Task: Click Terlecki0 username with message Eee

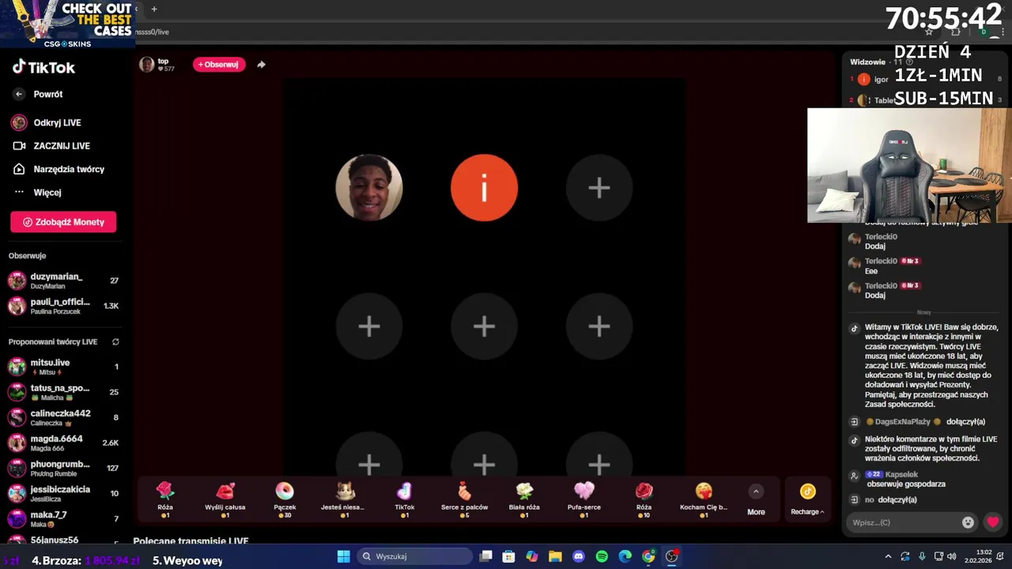Action: click(x=881, y=261)
